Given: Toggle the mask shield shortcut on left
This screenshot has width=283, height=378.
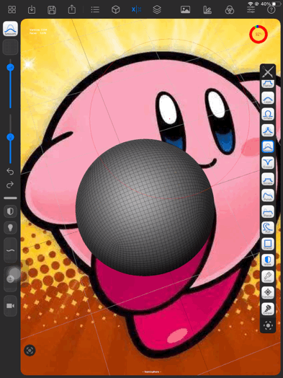Looking at the screenshot, I should [x=10, y=211].
